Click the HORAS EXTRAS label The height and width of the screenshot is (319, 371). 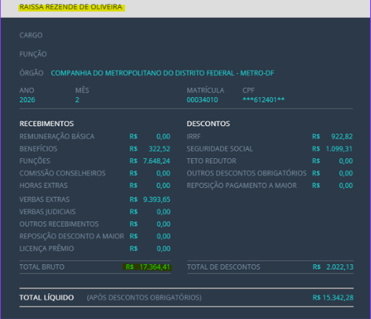43,186
